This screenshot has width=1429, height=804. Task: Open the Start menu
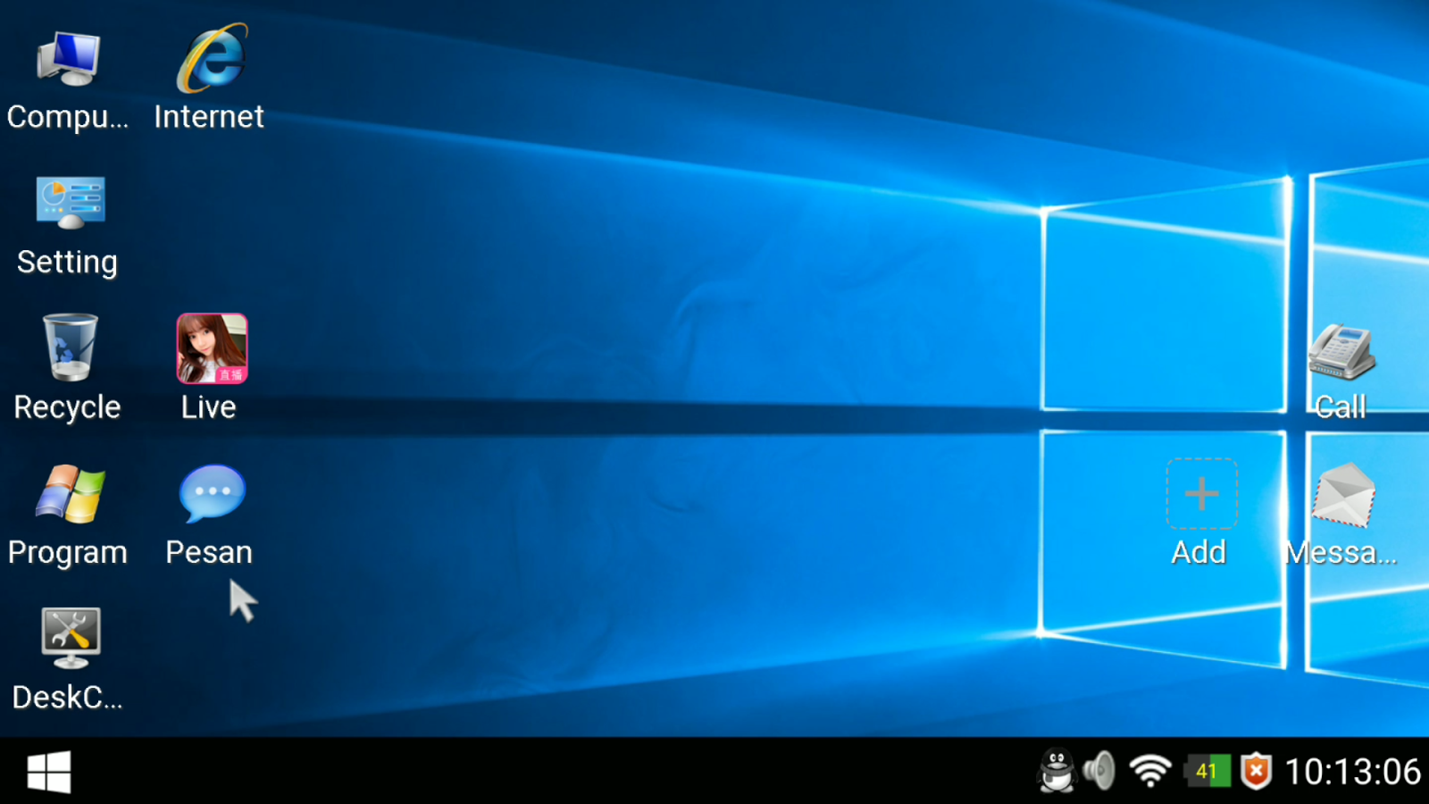(x=49, y=770)
